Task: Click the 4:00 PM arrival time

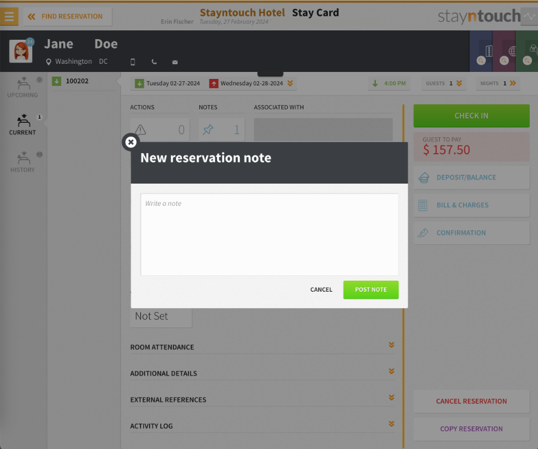Action: pyautogui.click(x=389, y=84)
